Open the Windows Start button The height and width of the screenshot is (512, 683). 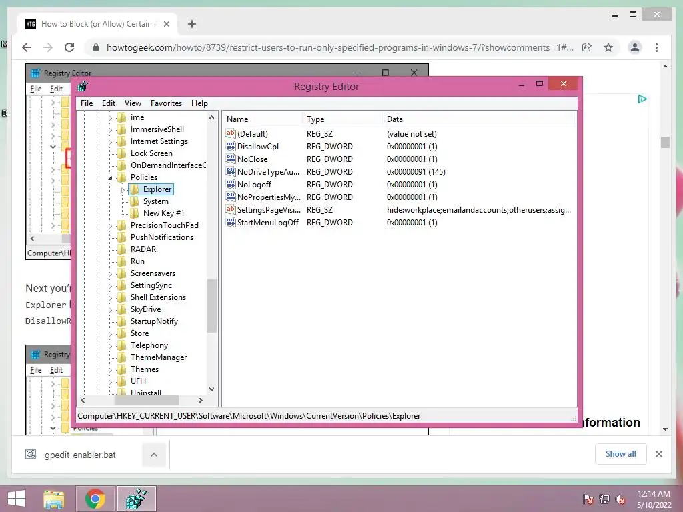[x=17, y=499]
